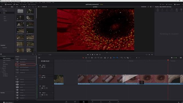Collapse the Master bin tree

click(1, 9)
